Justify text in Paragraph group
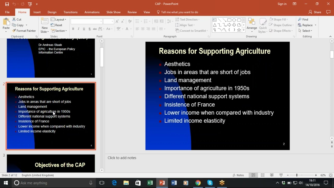 point(153,29)
